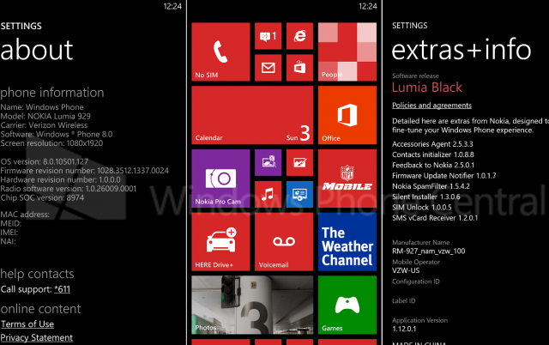The width and height of the screenshot is (549, 345).
Task: Select the RM-927_nam_vzw_100 manufacturer name value
Action: tap(429, 251)
